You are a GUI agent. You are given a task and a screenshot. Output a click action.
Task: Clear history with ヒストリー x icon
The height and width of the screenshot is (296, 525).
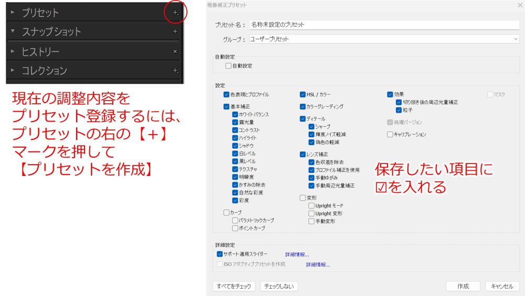[x=175, y=51]
